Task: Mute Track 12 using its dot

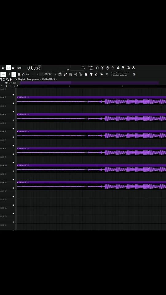Action: (13, 188)
